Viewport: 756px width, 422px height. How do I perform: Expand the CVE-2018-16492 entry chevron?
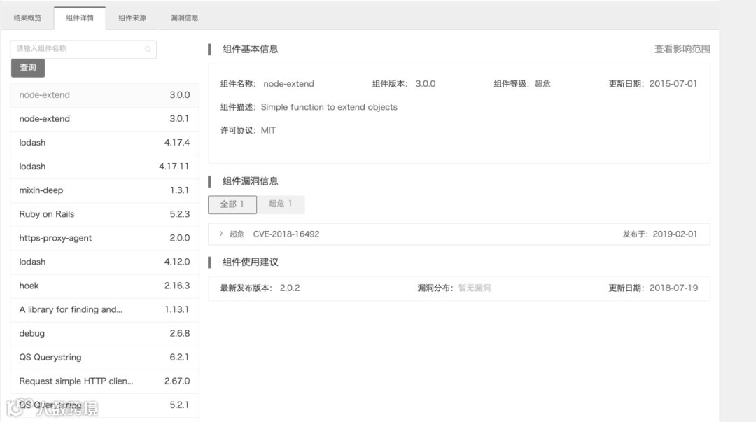point(220,234)
